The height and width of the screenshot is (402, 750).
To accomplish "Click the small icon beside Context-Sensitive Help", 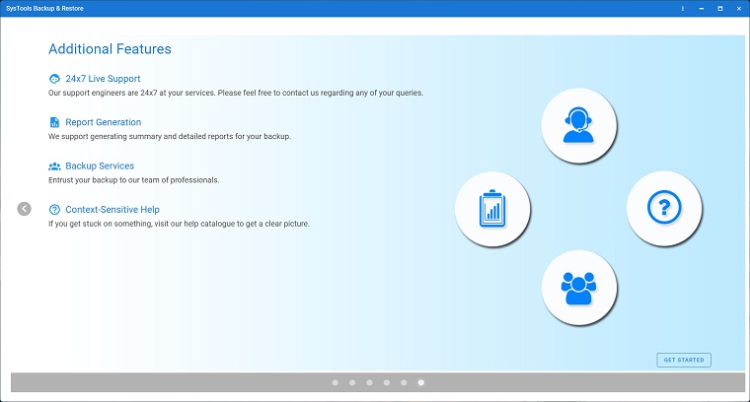I will point(54,210).
